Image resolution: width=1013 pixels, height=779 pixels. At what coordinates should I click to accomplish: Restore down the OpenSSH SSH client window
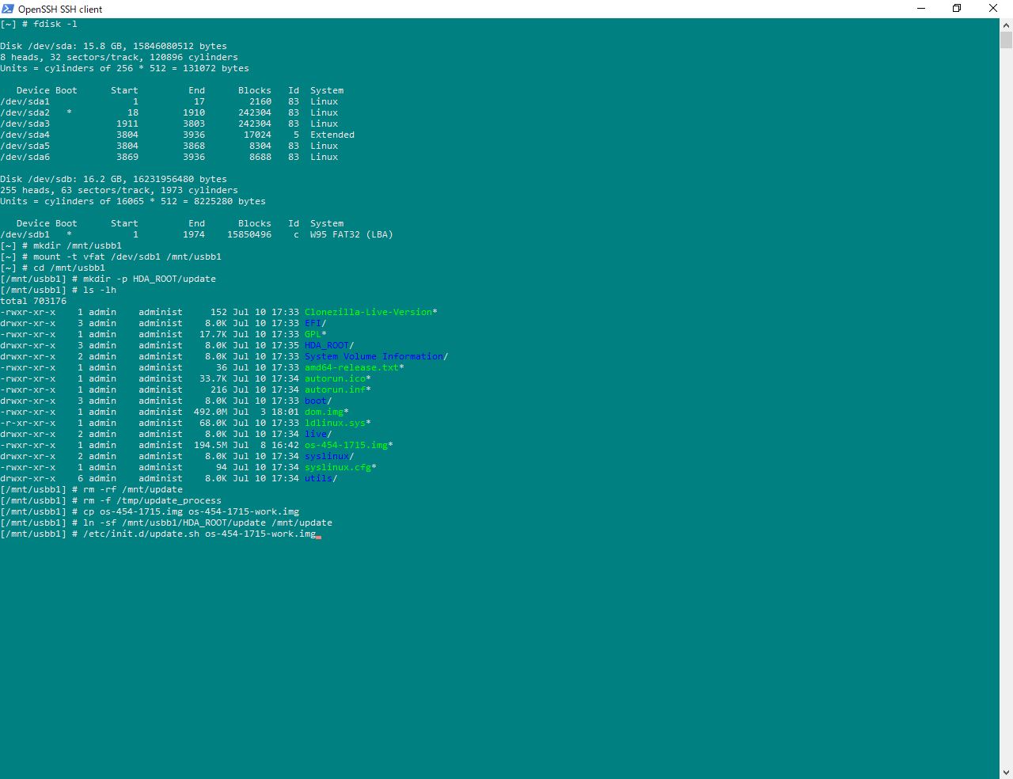point(957,9)
